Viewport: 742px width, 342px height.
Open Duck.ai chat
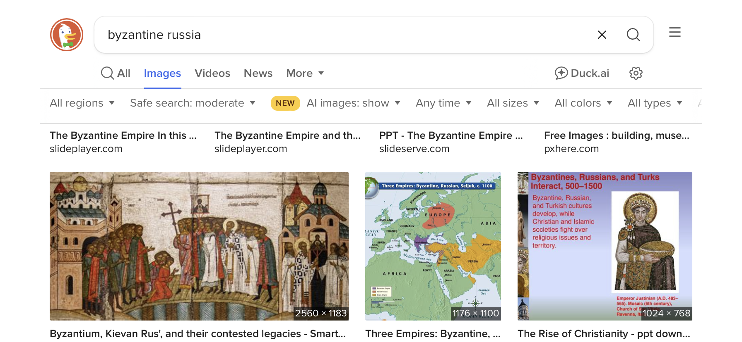tap(582, 73)
